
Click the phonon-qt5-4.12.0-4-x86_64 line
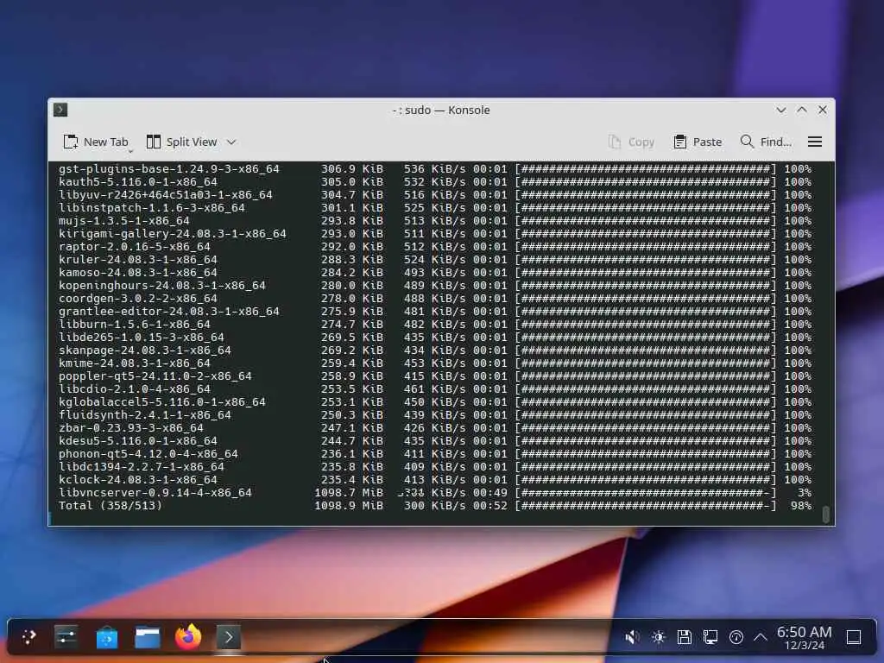[x=435, y=454]
